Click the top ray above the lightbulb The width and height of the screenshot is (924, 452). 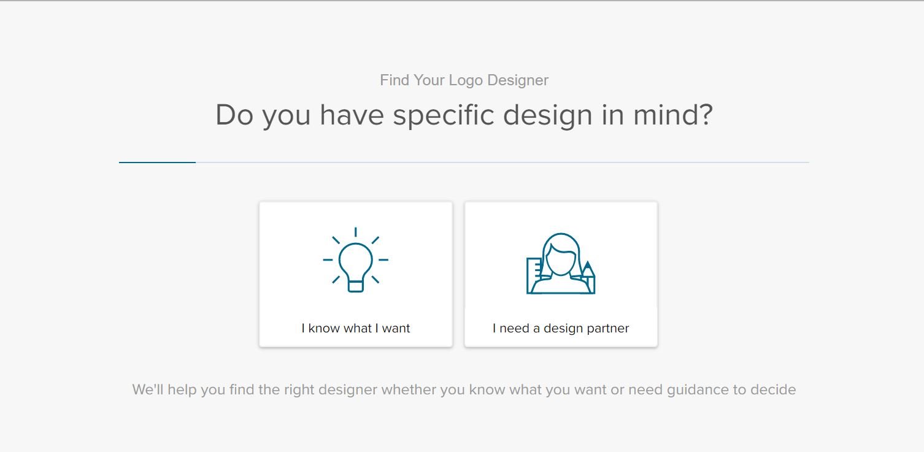[x=356, y=232]
